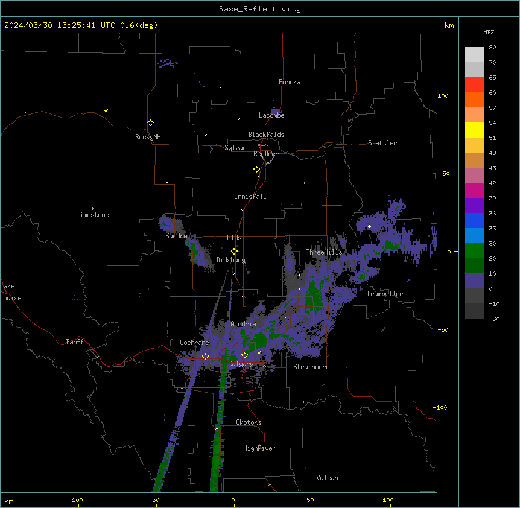Click the yellow diamond marker near RockyMH
Viewport: 520px width, 508px height.
pos(150,123)
